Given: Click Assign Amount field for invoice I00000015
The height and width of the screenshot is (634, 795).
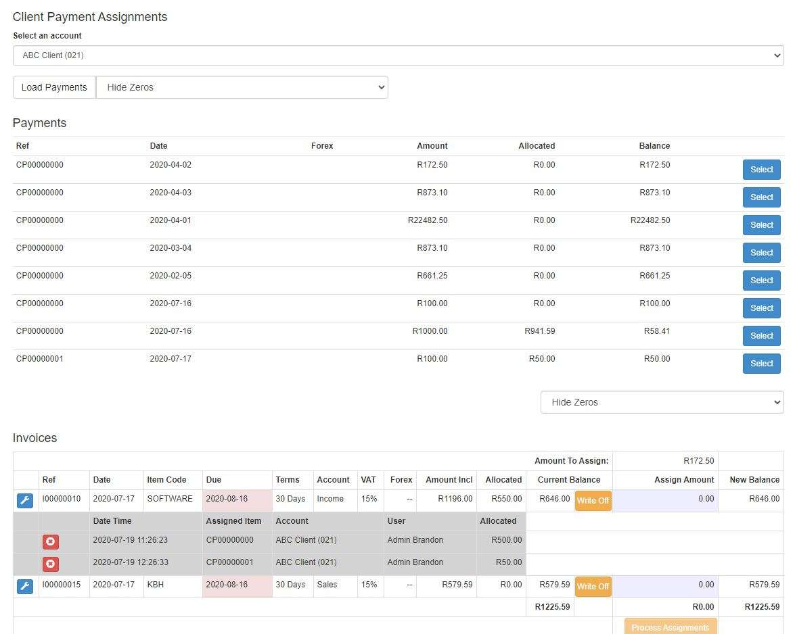Looking at the screenshot, I should (665, 585).
